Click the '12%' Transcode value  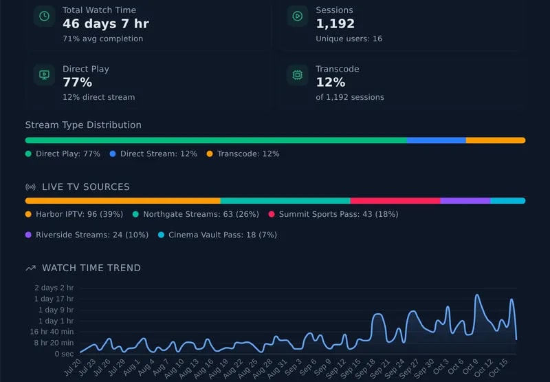331,83
